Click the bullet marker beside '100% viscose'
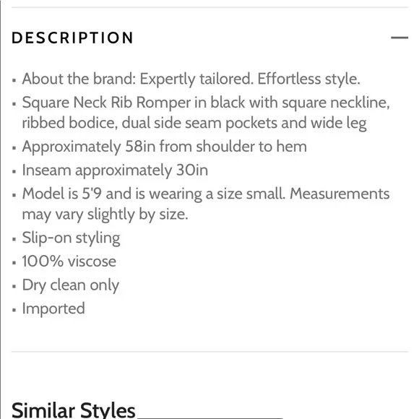This screenshot has width=419, height=419. (14, 263)
